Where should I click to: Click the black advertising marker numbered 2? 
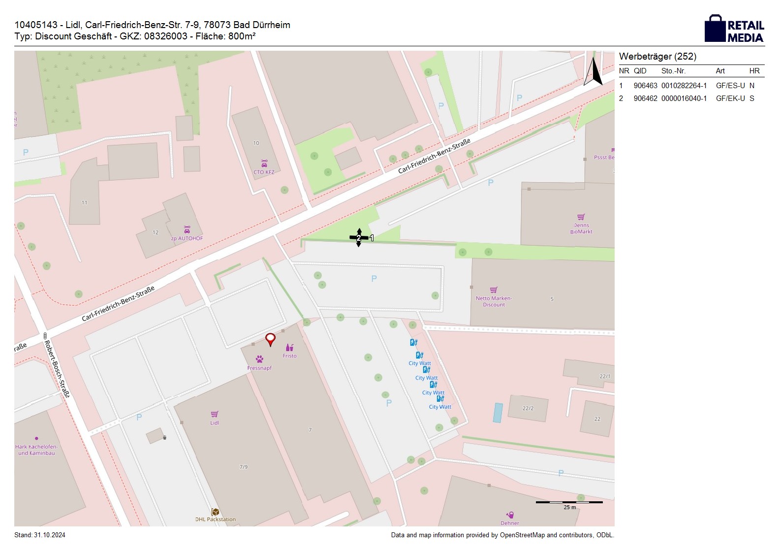359,238
